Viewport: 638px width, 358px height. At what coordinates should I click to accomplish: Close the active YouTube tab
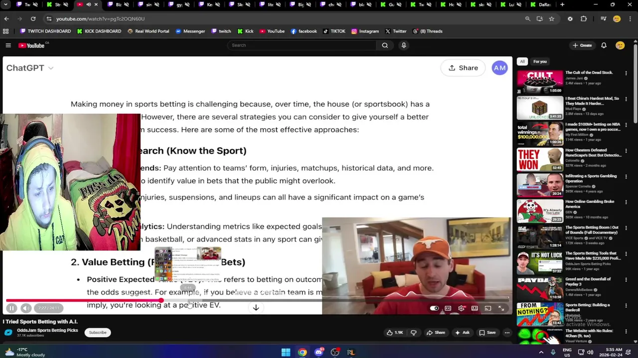pos(96,4)
